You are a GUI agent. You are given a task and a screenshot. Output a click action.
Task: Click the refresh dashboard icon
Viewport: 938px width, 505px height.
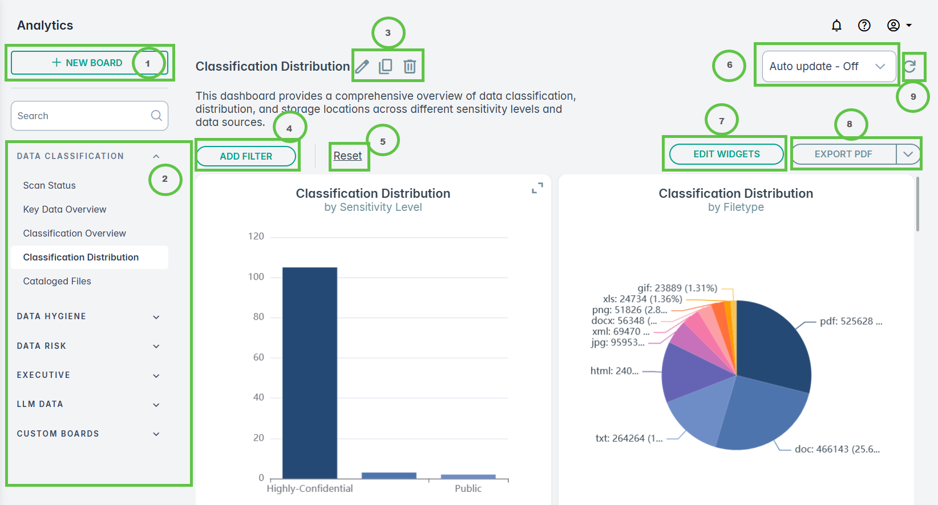(x=910, y=67)
